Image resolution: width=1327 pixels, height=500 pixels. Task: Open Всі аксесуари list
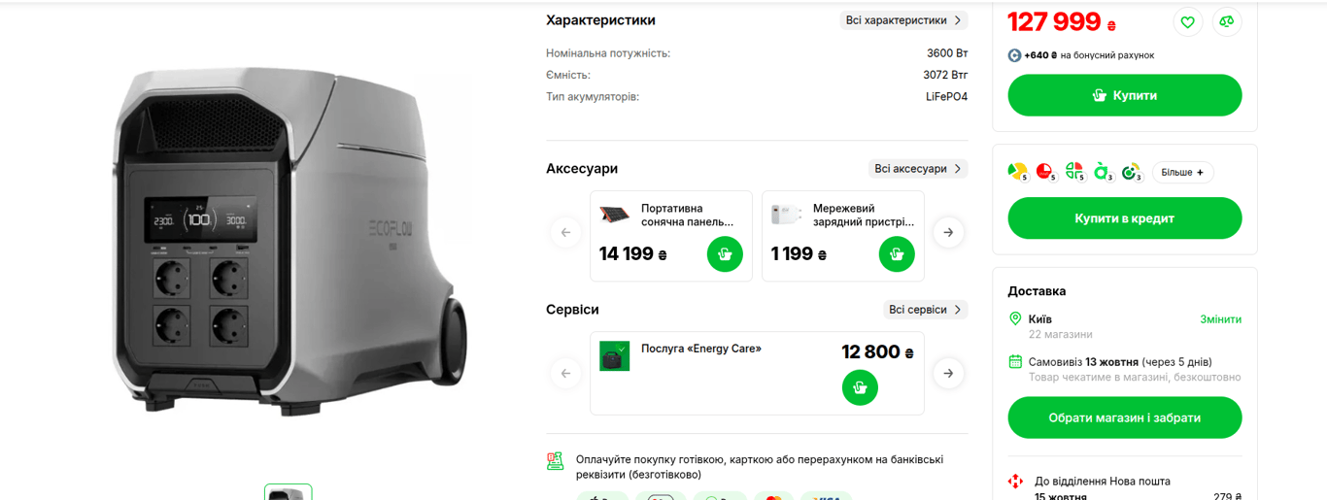click(x=918, y=169)
